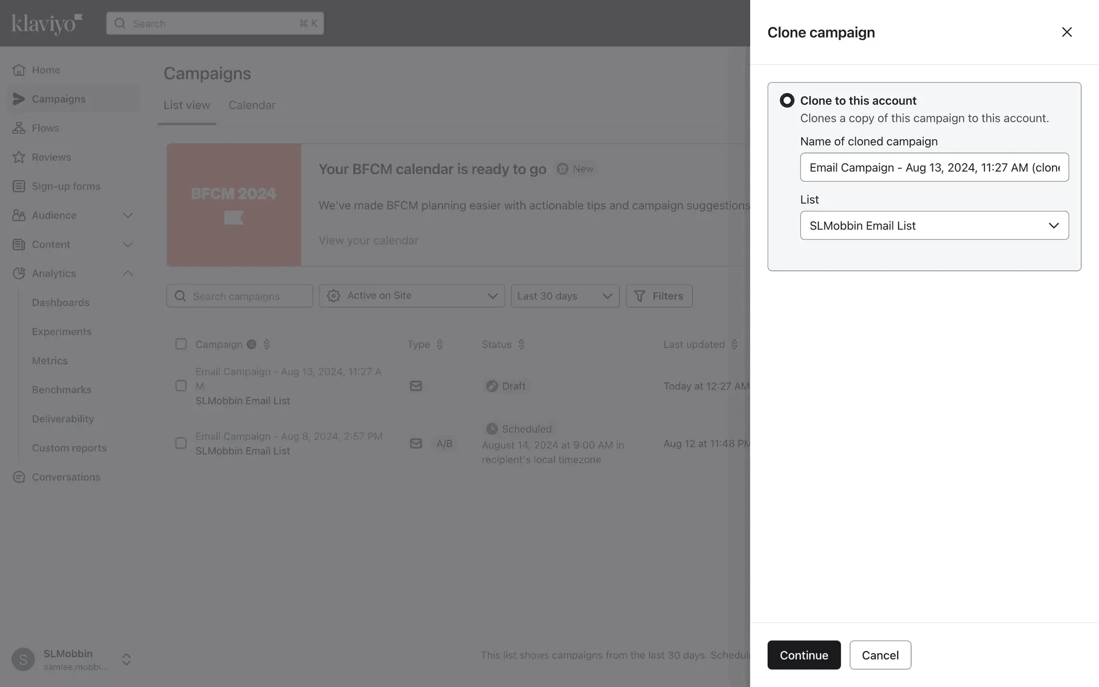Image resolution: width=1099 pixels, height=687 pixels.
Task: Open the Last 30 days dropdown
Action: [565, 296]
